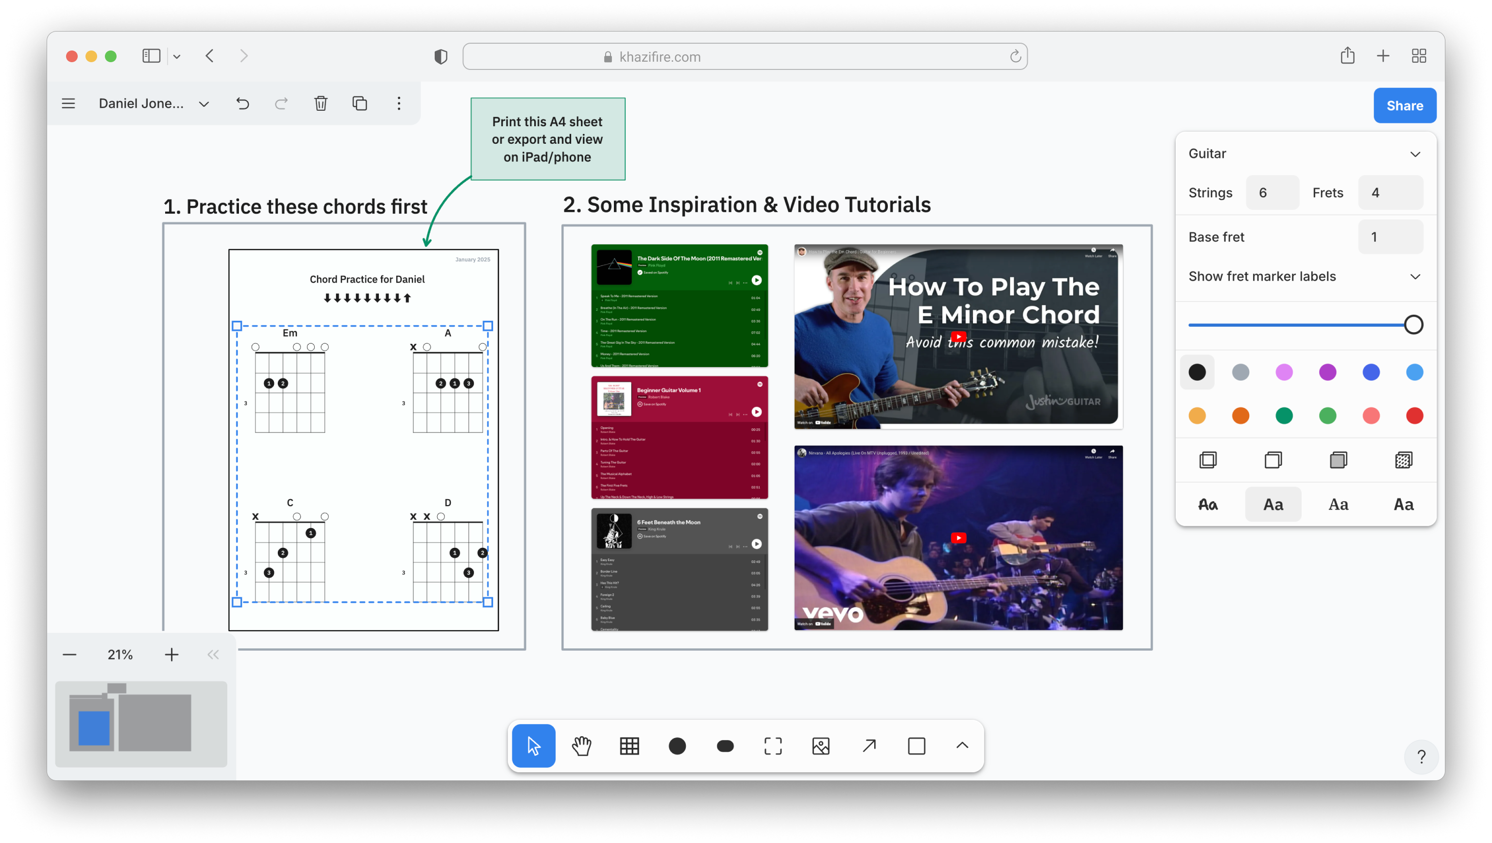Screen dimensions: 1492x843
Task: Open the three-dot overflow menu
Action: [398, 103]
